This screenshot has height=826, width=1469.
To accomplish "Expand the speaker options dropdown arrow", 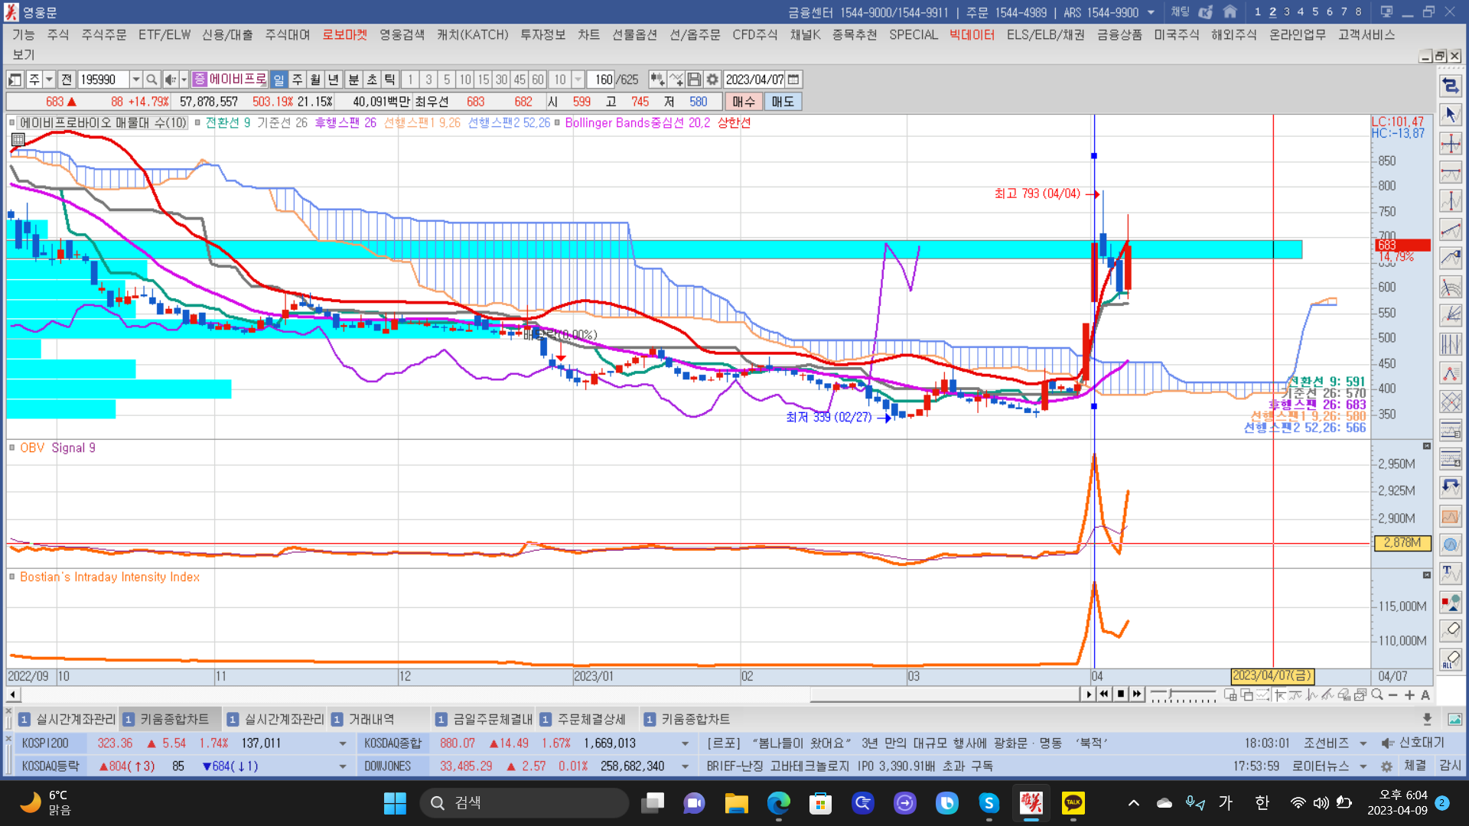I will 184,80.
